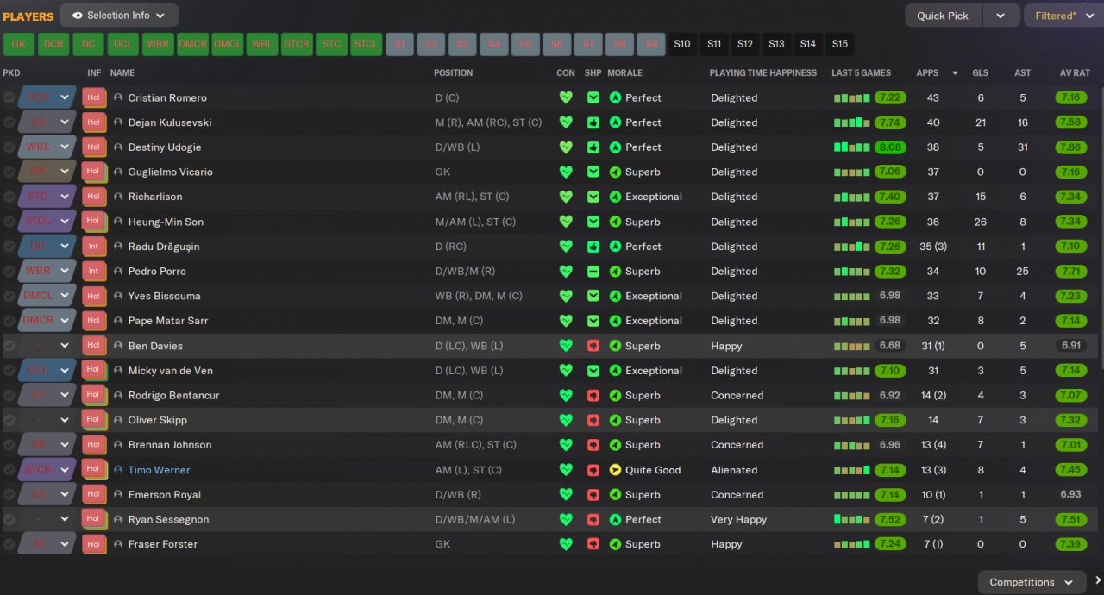Click Destiny Udogie's last 5 games bars
Screen dimensions: 1104x595
tap(852, 147)
